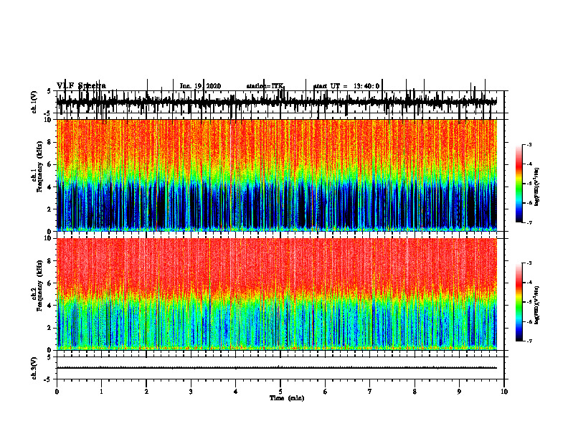Select the date text "Jan. 19, 2020"
Screen dimensions: 568x439
[x=200, y=86]
